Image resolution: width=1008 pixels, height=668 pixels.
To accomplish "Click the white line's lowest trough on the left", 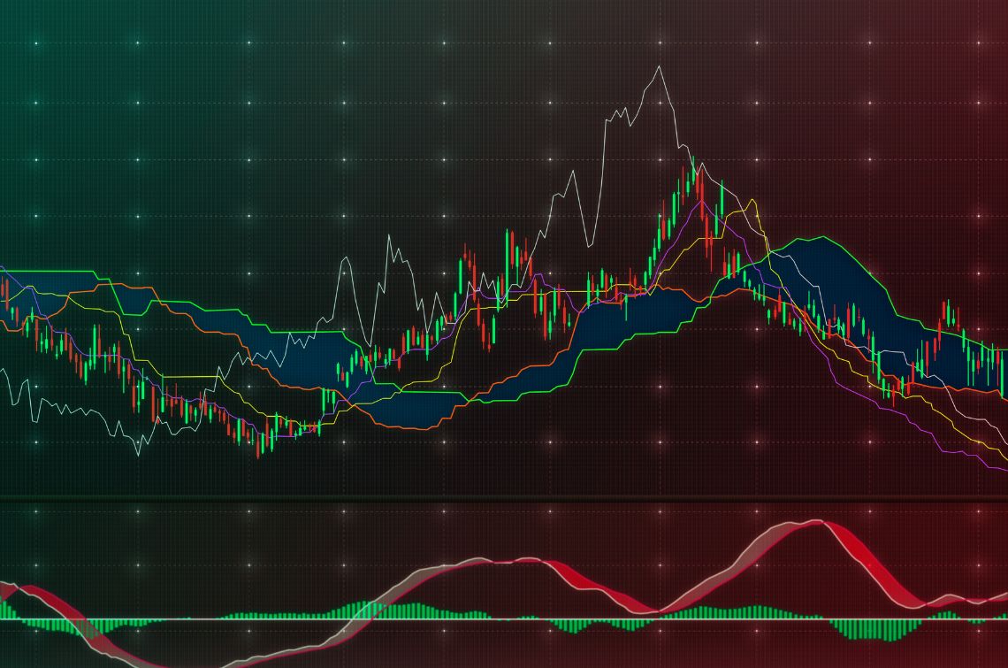I will tap(137, 454).
